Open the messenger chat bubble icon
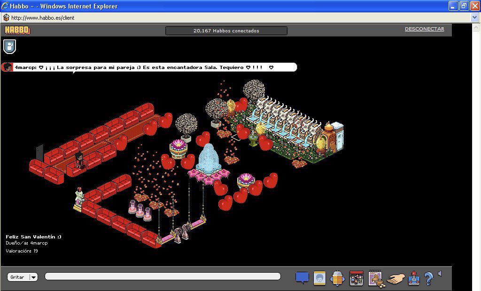Viewport: 481px width, 291px height. coord(302,277)
